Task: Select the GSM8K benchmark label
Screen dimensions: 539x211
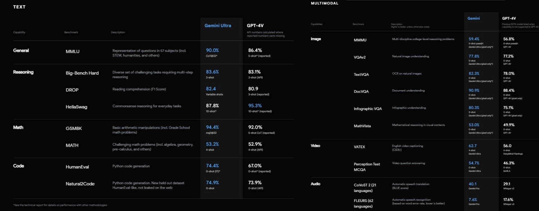Action: 74,128
